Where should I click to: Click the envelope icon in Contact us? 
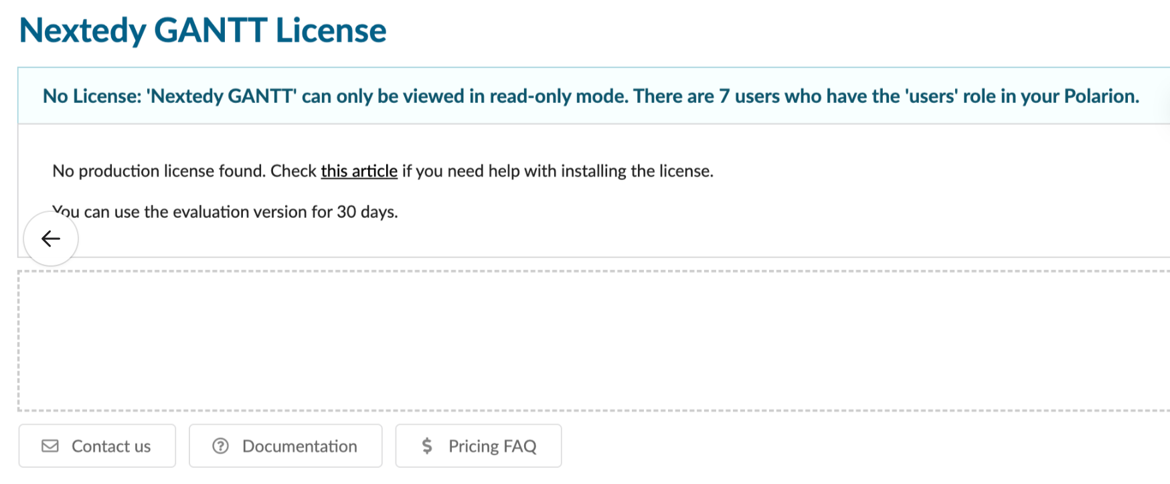(x=50, y=446)
